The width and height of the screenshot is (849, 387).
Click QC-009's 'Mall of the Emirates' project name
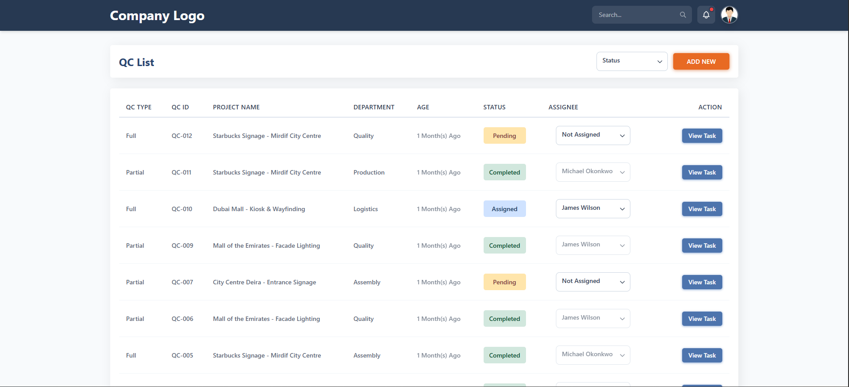pyautogui.click(x=266, y=246)
